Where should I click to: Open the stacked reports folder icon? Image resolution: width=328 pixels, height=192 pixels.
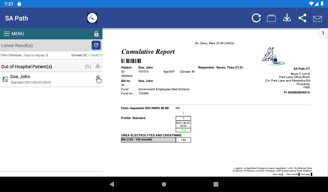[x=271, y=18]
